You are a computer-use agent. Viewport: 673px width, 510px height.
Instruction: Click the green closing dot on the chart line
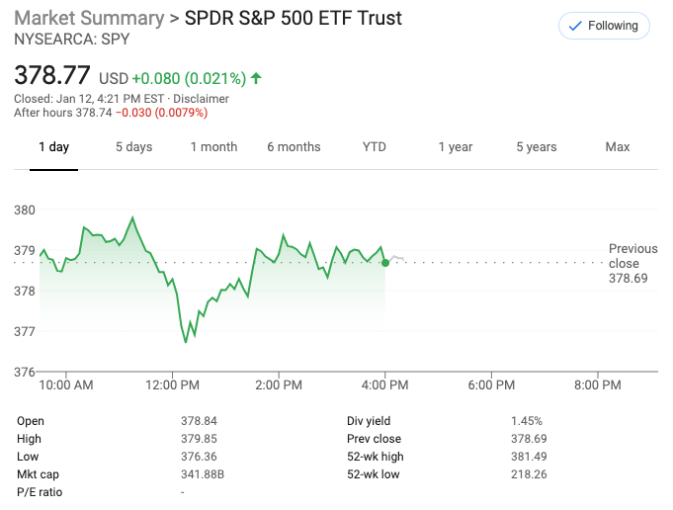[x=384, y=262]
